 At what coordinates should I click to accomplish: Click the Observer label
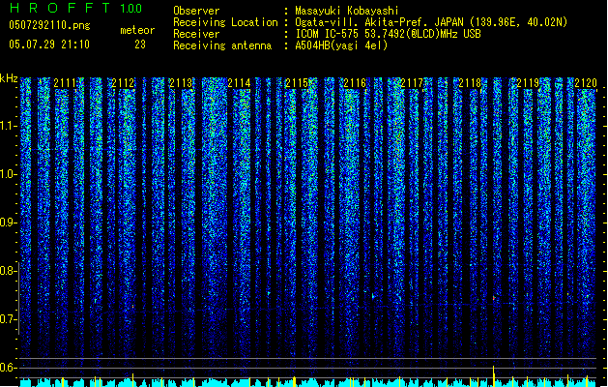pos(196,11)
